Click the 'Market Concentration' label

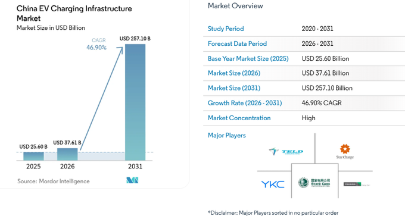pyautogui.click(x=239, y=118)
